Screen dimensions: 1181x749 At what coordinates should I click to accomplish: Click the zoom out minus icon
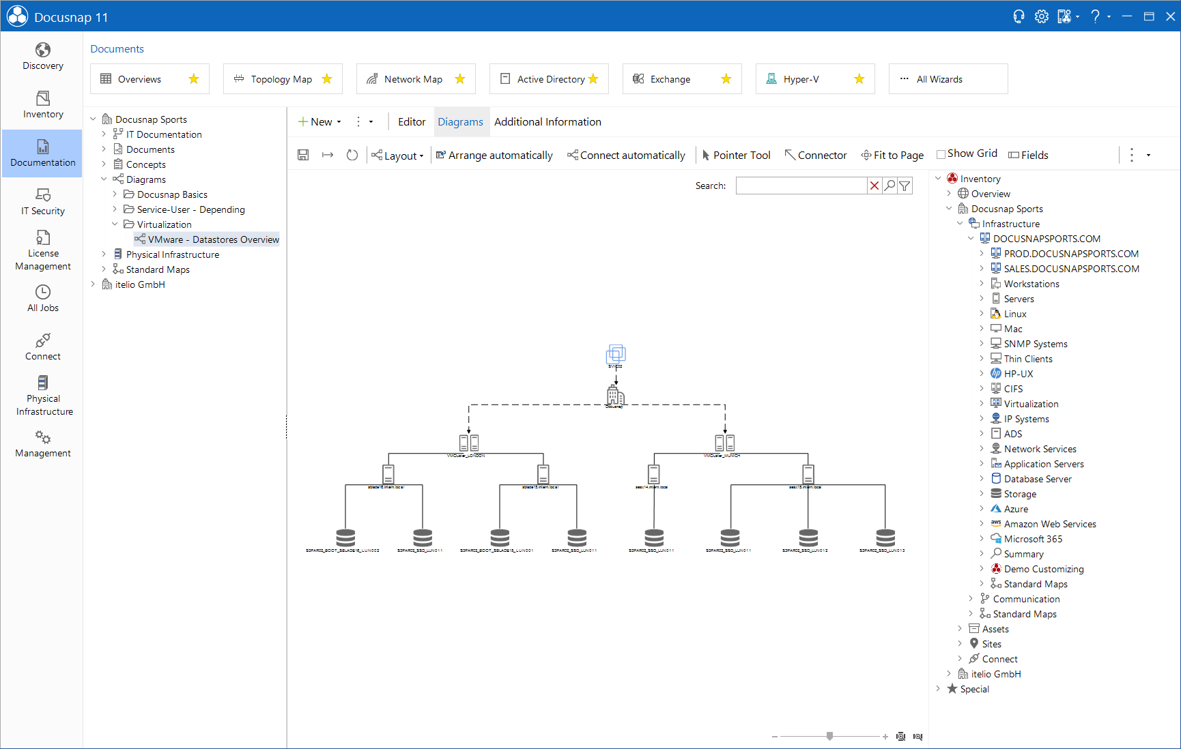coord(775,737)
